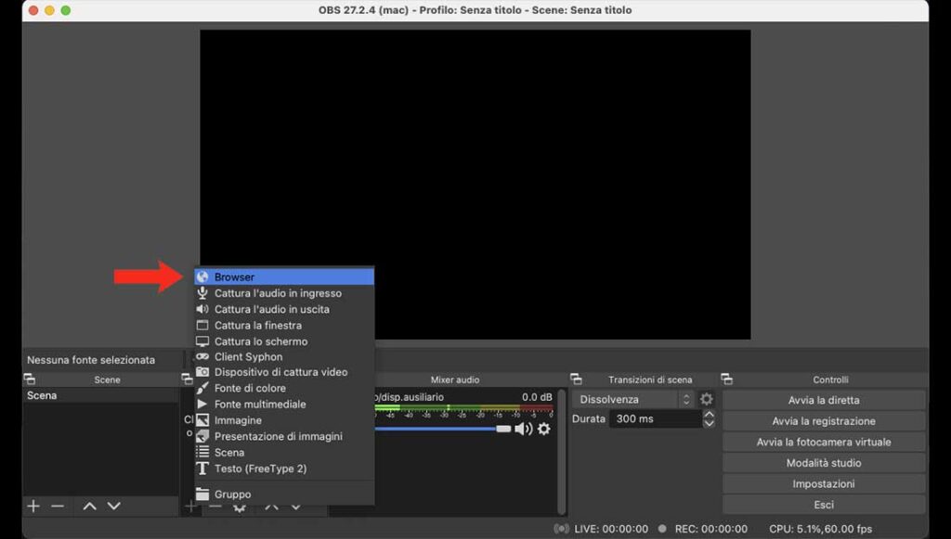Open transition properties gear icon
The image size is (951, 539).
point(707,399)
